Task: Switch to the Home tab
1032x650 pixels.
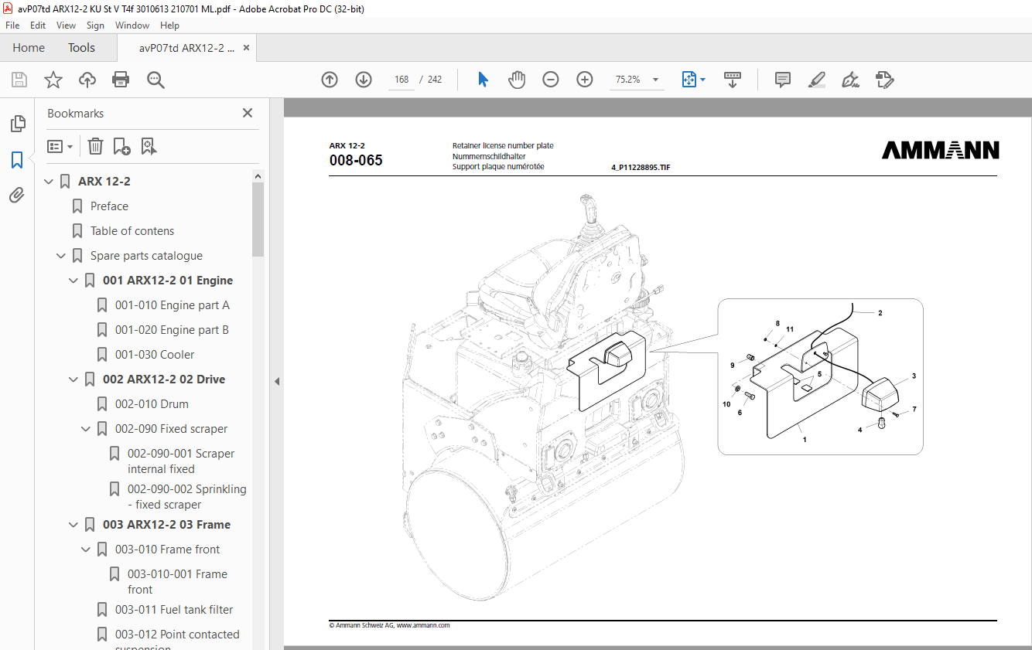Action: tap(29, 48)
